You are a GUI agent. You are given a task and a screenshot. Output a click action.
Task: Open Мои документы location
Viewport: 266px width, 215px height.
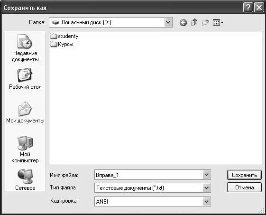(25, 112)
